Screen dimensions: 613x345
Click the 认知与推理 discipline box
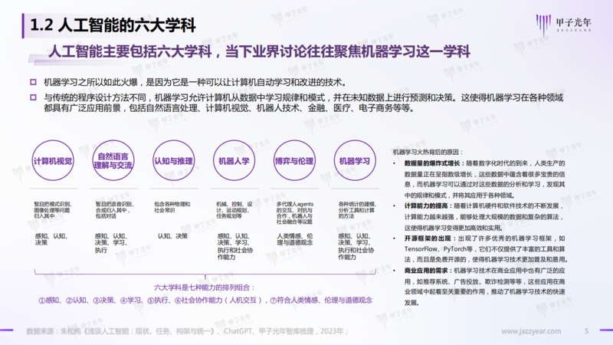(174, 161)
